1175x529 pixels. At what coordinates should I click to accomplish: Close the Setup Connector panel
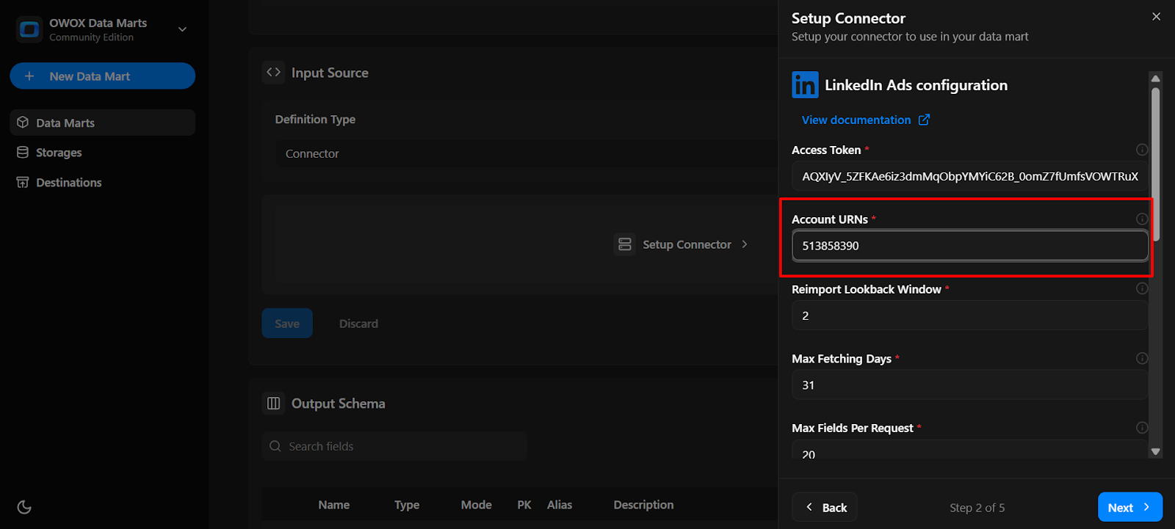point(1156,16)
